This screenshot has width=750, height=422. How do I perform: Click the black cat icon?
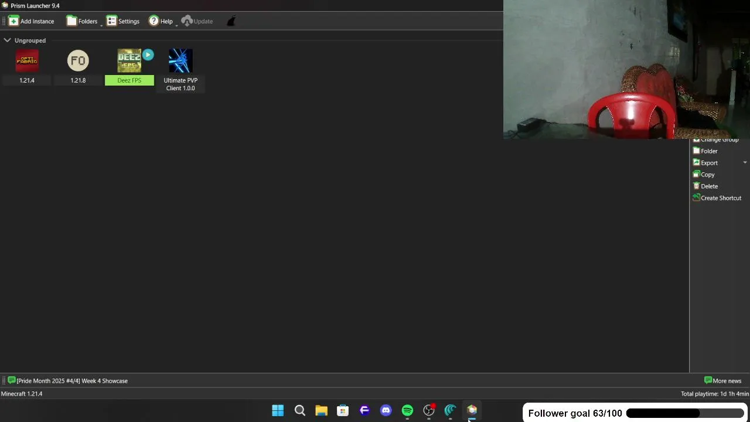point(231,21)
